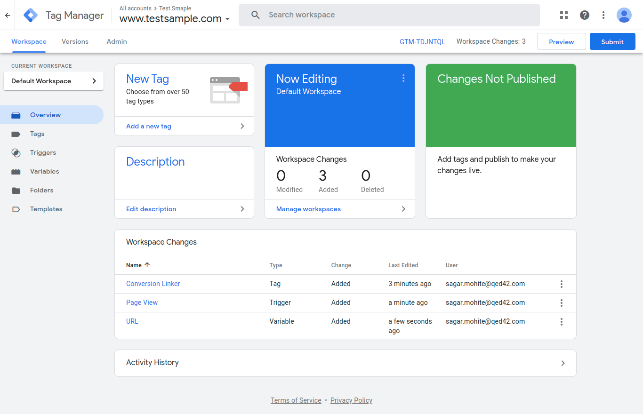Viewport: 643px width, 414px height.
Task: Expand the www.testsample.com container dropdown
Action: pyautogui.click(x=228, y=19)
